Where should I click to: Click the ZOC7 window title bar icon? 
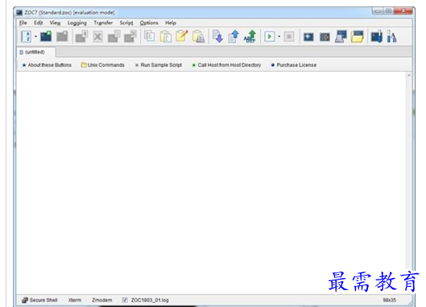[19, 13]
